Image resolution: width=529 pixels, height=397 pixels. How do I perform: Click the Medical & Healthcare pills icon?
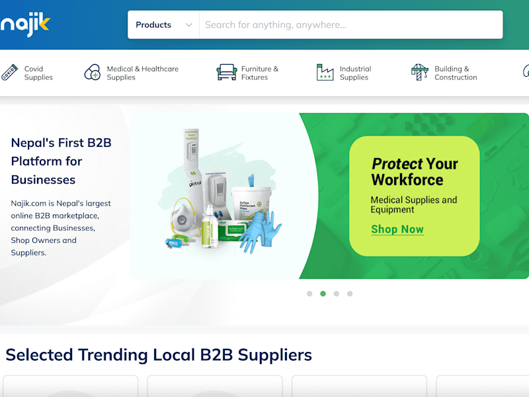pyautogui.click(x=93, y=72)
